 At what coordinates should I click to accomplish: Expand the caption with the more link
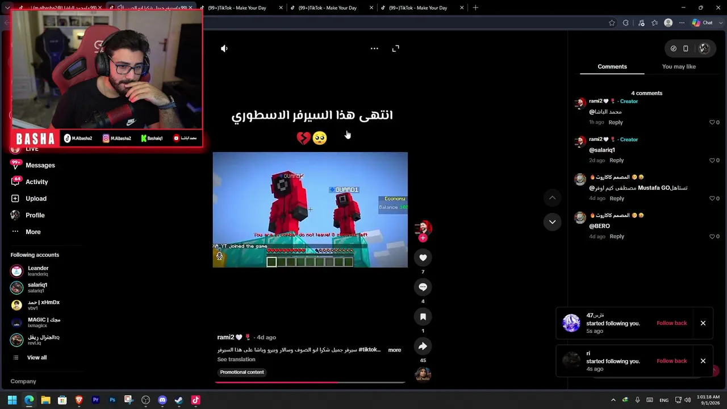coord(395,350)
